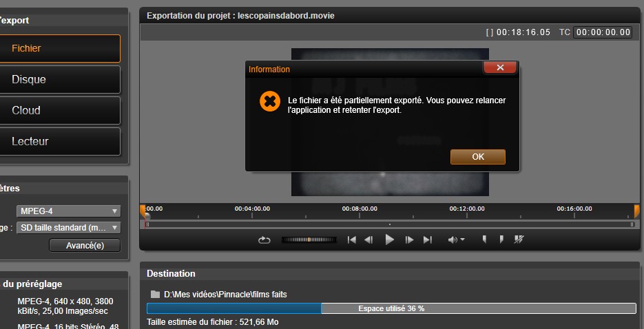644x329 pixels.
Task: Click the destination path D:\Mes vidéos\Pinnacle\films faits
Action: [x=225, y=295]
